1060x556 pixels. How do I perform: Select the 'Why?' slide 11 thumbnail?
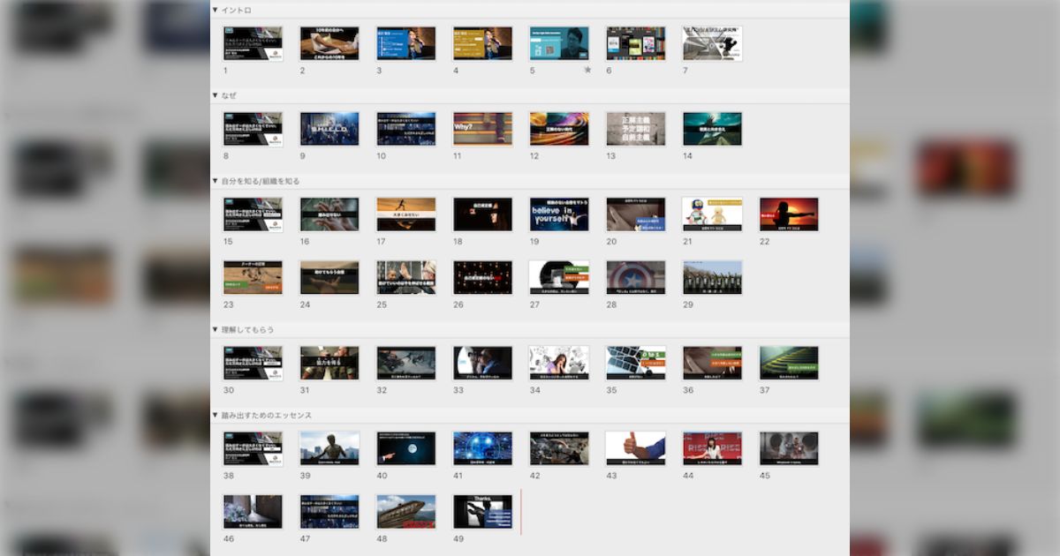(482, 129)
